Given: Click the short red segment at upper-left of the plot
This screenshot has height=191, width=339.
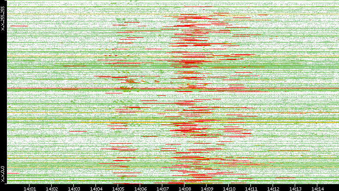Looking at the screenshot, I should (x=18, y=26).
